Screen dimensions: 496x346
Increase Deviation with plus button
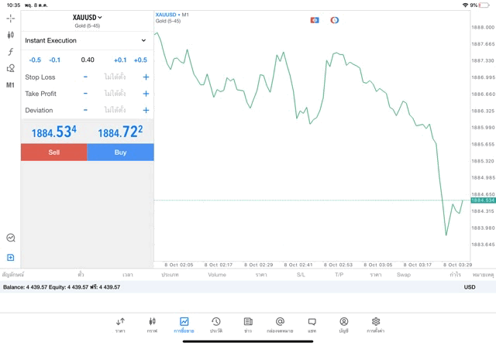[146, 111]
